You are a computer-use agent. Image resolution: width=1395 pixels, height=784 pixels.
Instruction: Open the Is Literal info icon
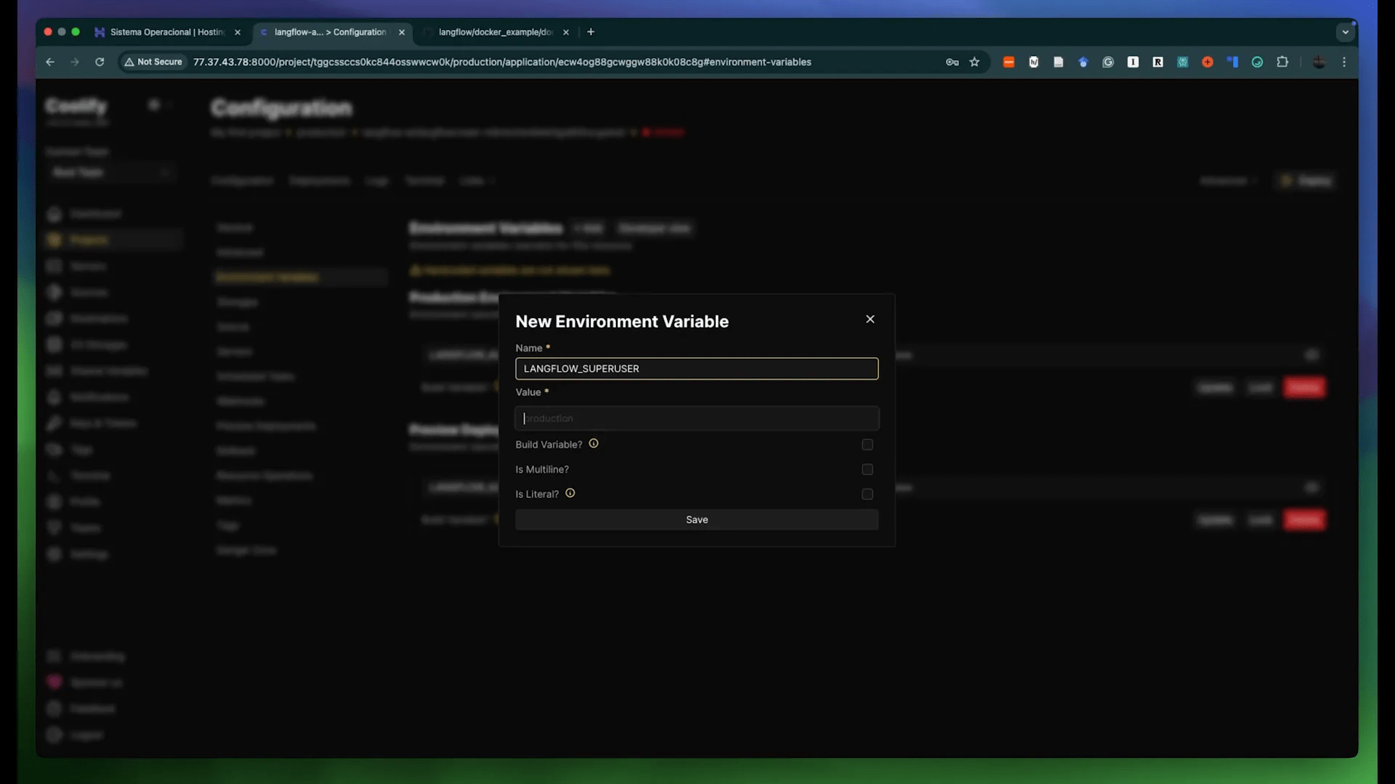click(x=570, y=493)
